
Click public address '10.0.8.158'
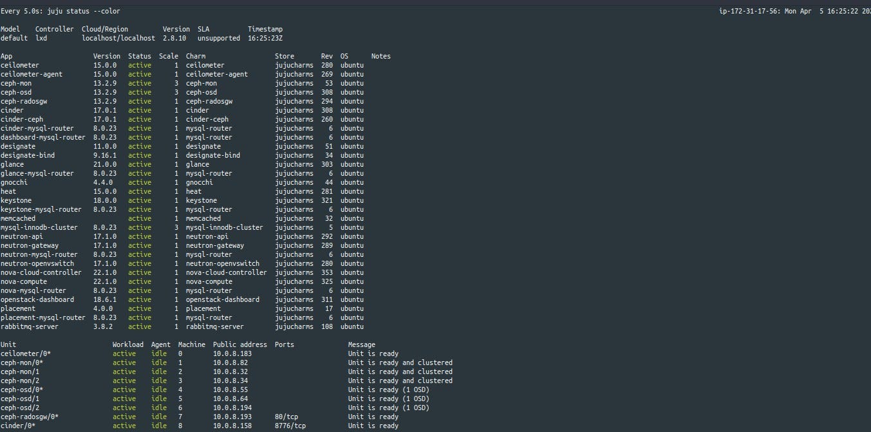coord(232,426)
